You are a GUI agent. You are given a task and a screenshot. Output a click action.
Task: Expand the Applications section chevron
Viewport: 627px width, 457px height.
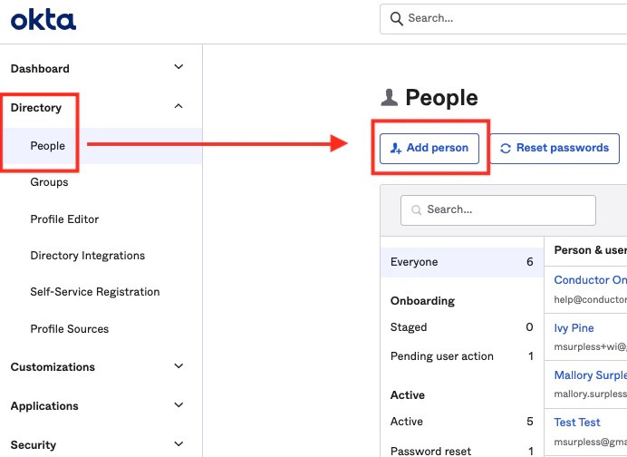pyautogui.click(x=178, y=405)
